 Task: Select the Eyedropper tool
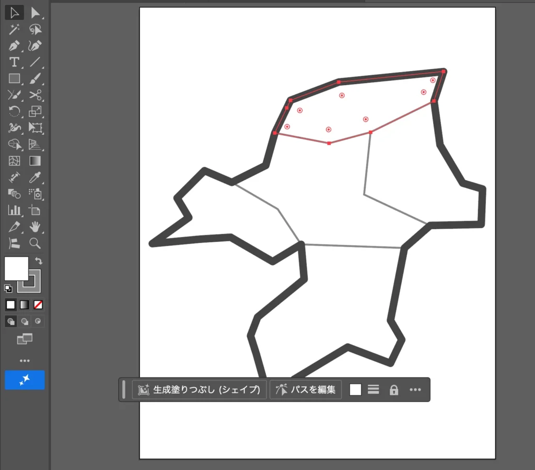35,178
